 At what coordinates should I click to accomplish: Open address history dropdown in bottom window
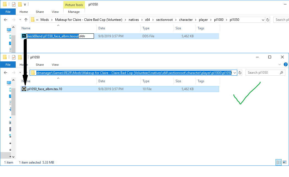pos(235,73)
